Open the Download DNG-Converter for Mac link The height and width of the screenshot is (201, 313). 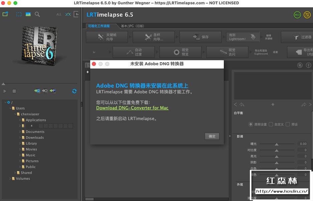(132, 108)
